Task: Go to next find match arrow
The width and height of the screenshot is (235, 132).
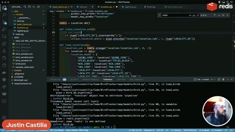Action: [219, 15]
